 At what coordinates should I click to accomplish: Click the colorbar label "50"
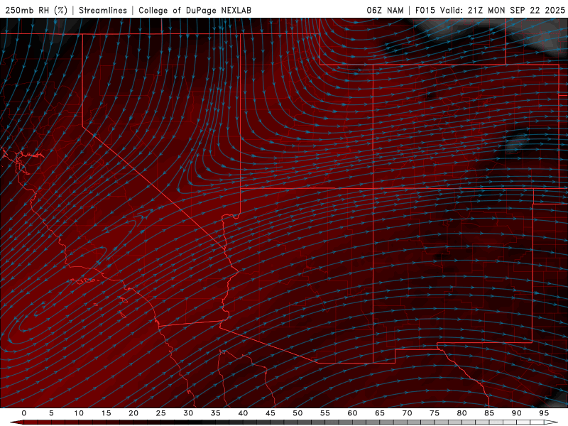click(297, 413)
